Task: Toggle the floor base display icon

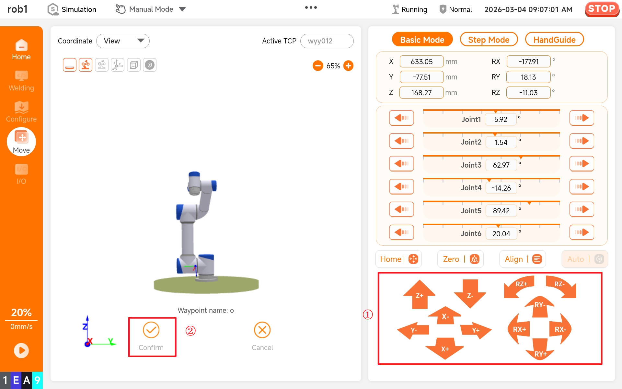Action: tap(70, 65)
